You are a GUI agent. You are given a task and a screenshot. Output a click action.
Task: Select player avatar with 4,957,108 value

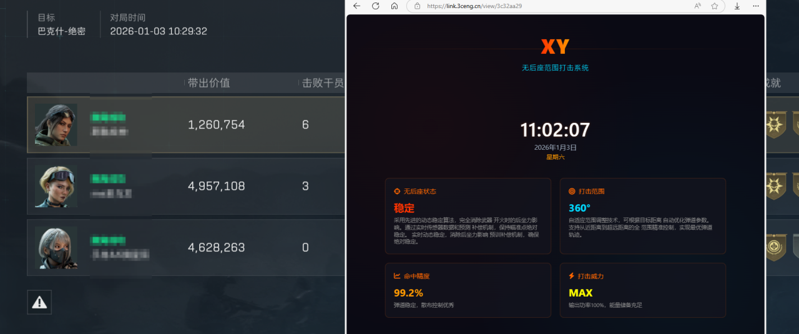point(56,186)
